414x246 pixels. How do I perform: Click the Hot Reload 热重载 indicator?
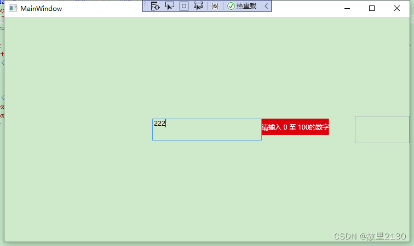[x=242, y=6]
